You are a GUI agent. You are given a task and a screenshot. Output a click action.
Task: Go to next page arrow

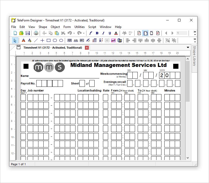pos(172,33)
